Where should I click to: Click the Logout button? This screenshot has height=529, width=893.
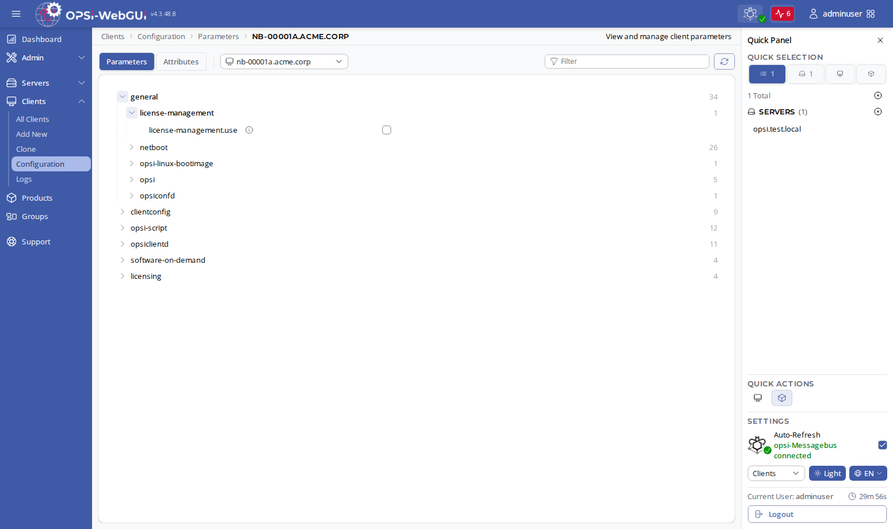pos(817,514)
